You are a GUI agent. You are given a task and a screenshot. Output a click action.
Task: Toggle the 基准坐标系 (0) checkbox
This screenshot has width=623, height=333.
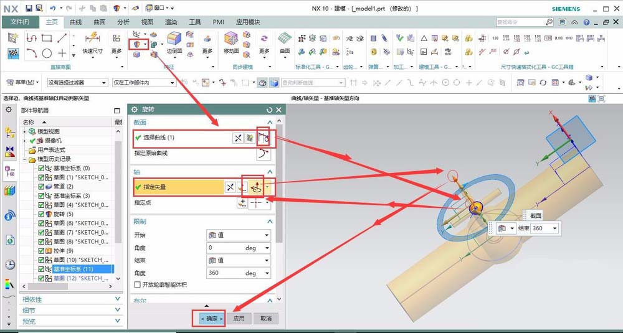(41, 168)
